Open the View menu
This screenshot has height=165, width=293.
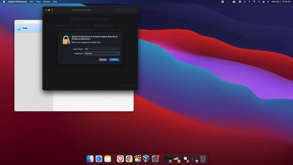pos(38,2)
